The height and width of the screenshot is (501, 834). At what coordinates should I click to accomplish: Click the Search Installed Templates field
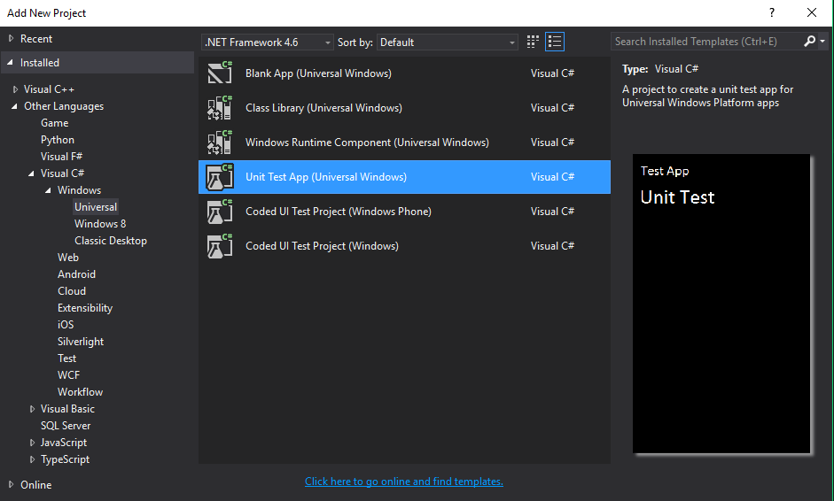tap(706, 42)
